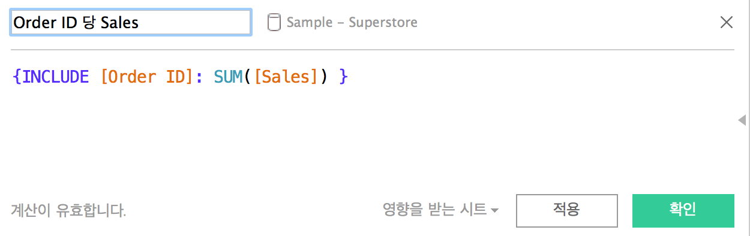The height and width of the screenshot is (236, 750).
Task: Click the calculation name field 'Order ID 당 Sales'
Action: 131,22
